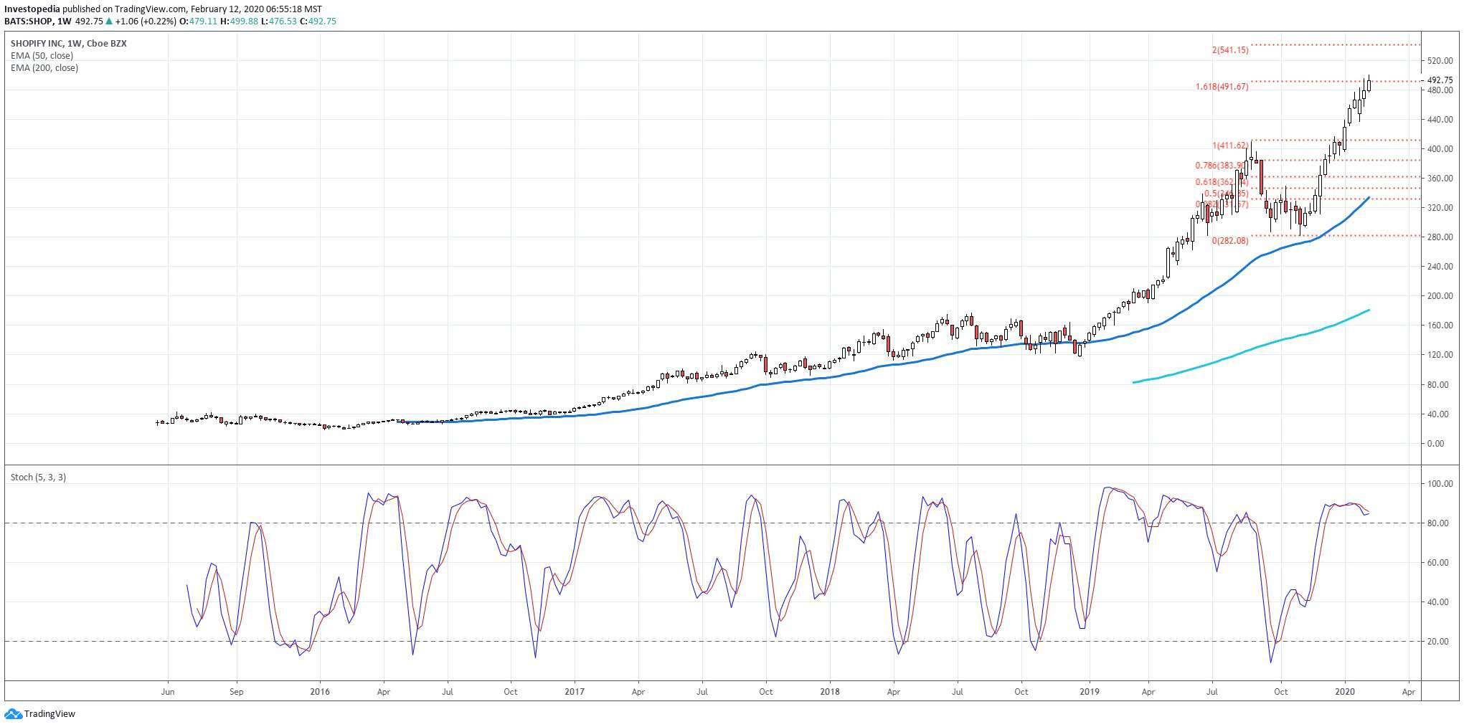Click the 240.00 price axis label
The height and width of the screenshot is (727, 1464).
click(x=1440, y=267)
